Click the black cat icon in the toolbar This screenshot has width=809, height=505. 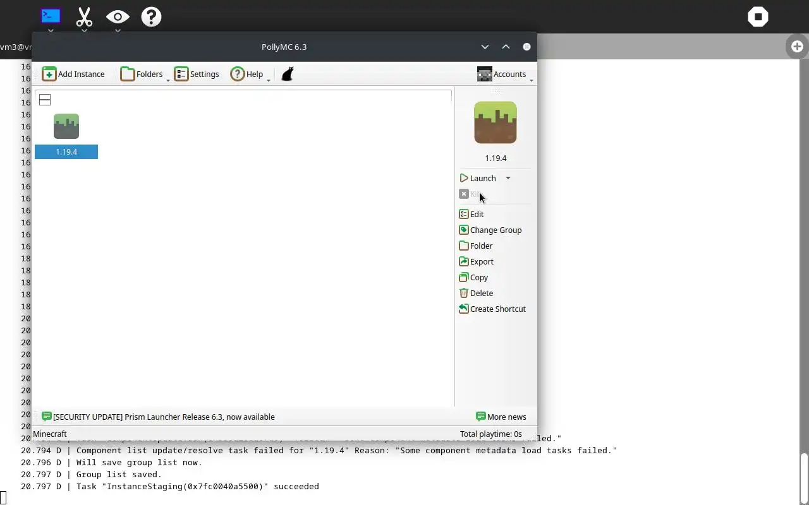(288, 74)
